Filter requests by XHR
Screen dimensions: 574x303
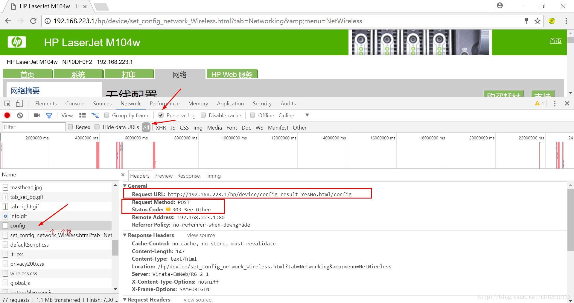(x=161, y=127)
